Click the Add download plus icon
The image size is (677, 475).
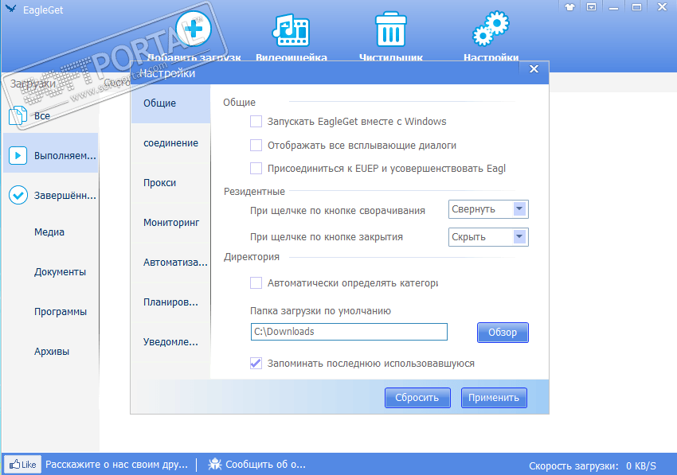pyautogui.click(x=194, y=29)
